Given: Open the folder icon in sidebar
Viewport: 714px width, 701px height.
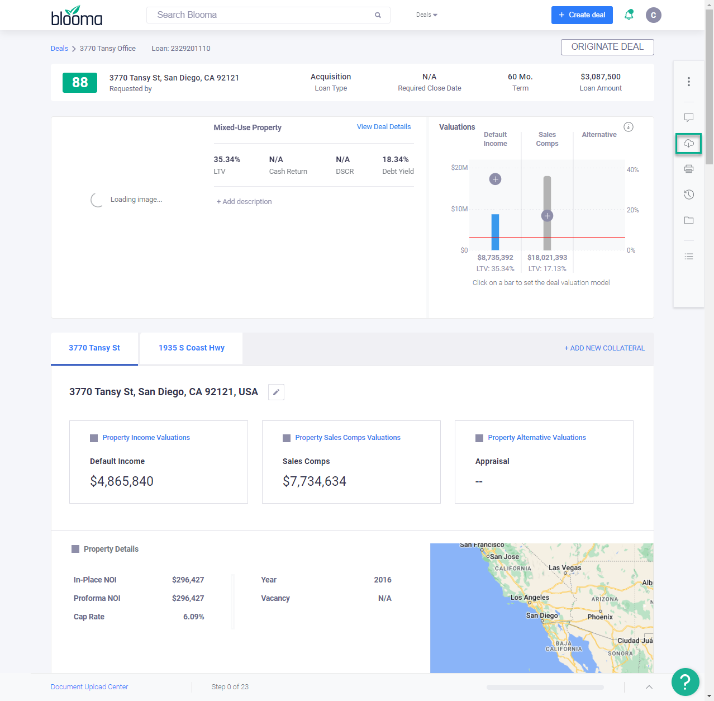Looking at the screenshot, I should (689, 220).
